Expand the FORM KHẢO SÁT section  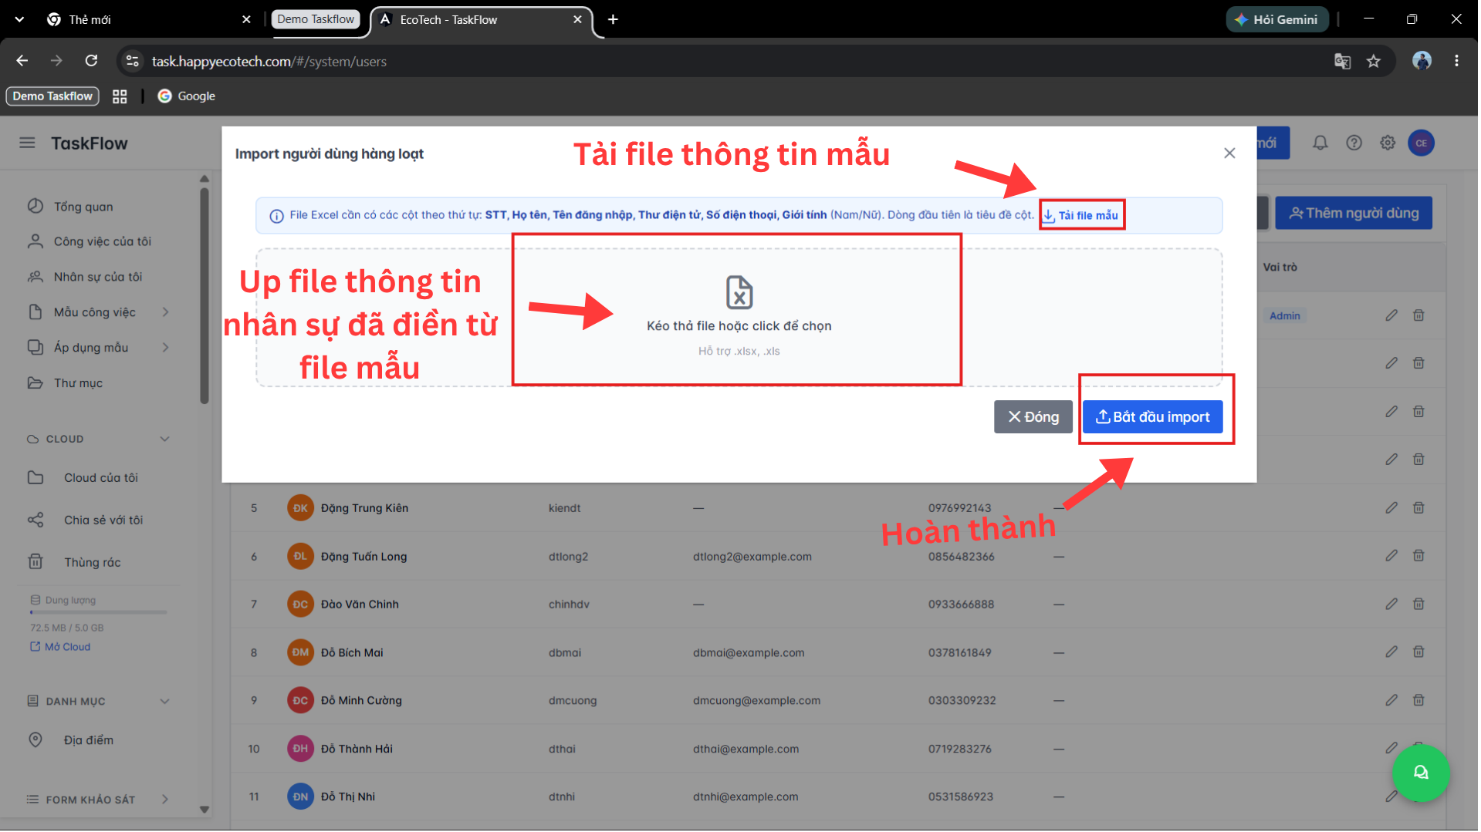[165, 800]
